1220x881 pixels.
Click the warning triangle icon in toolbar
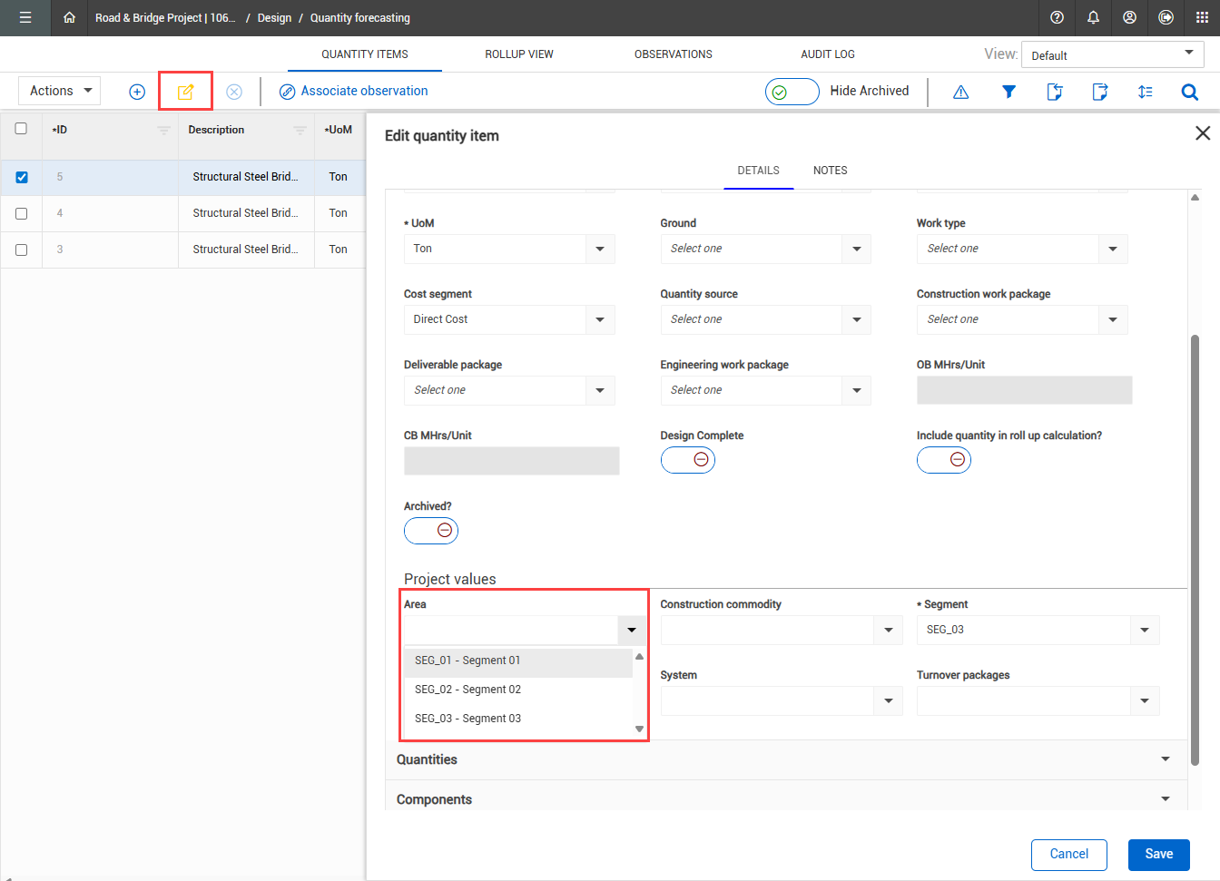(x=961, y=92)
